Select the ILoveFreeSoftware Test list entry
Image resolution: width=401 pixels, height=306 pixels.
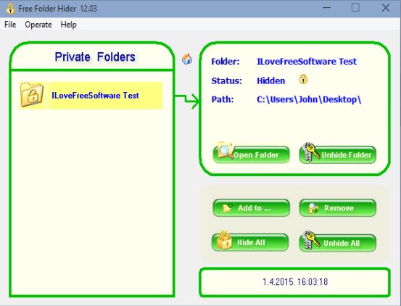pyautogui.click(x=91, y=96)
